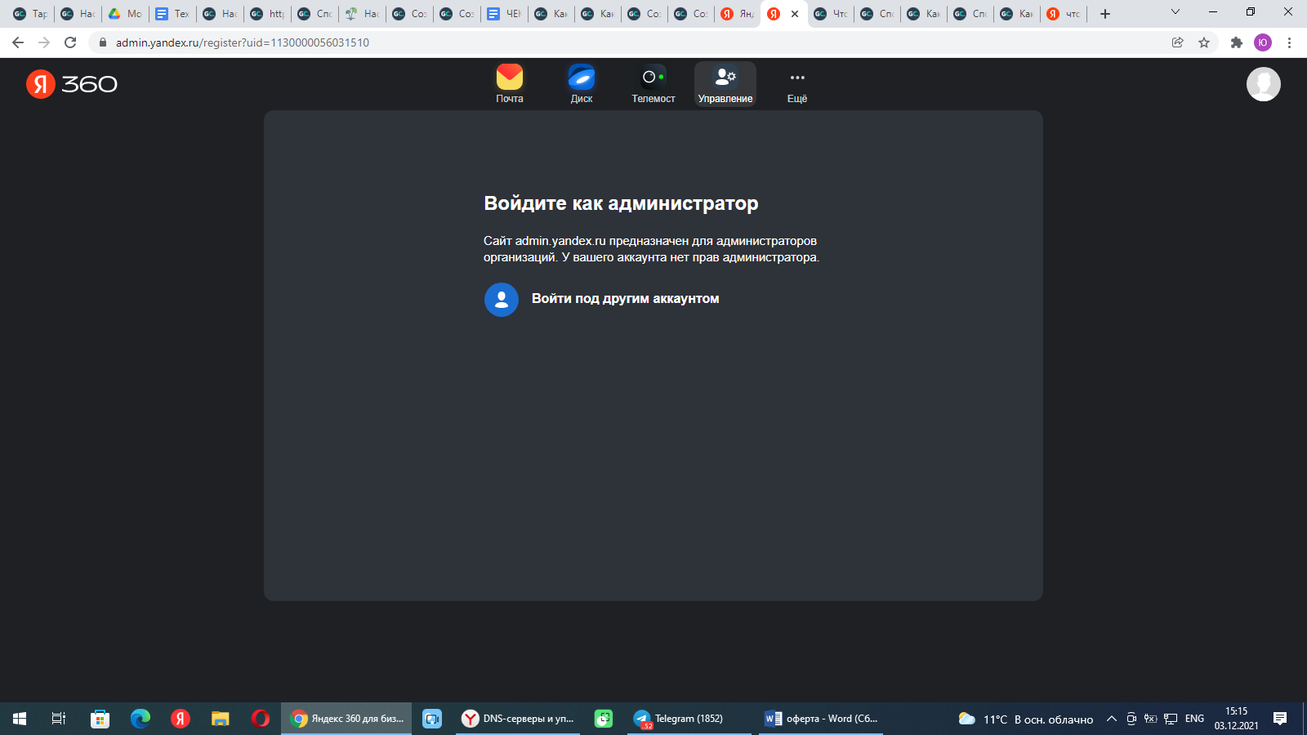Click the blue account icon beside login link

click(x=502, y=300)
